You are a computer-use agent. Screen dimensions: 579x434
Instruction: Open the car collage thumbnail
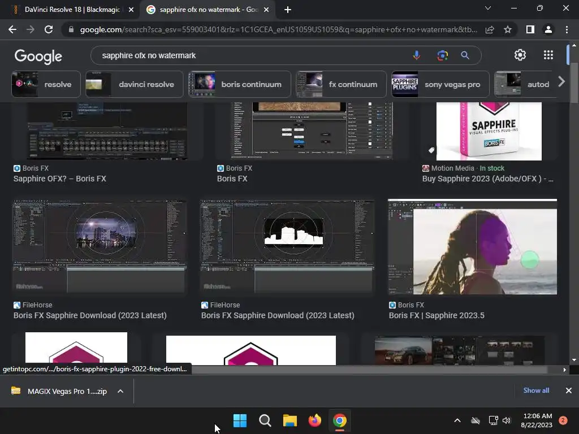(x=459, y=350)
